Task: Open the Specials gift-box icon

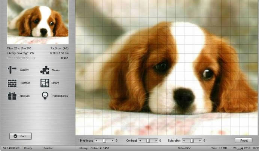Action: [x=12, y=96]
